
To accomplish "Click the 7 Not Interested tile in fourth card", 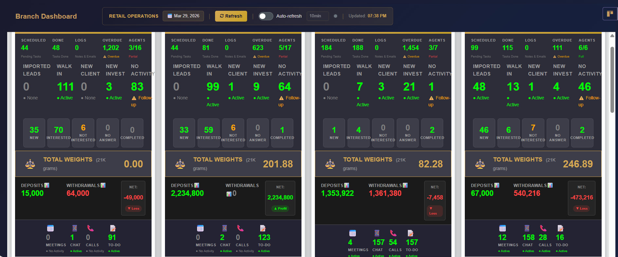I will pyautogui.click(x=533, y=133).
